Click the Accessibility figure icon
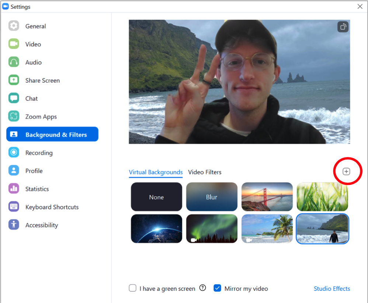This screenshot has width=368, height=303. tap(14, 225)
